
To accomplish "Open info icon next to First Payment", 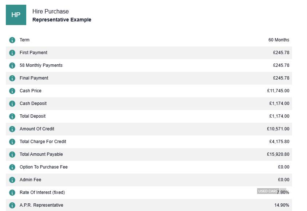I will coord(12,53).
